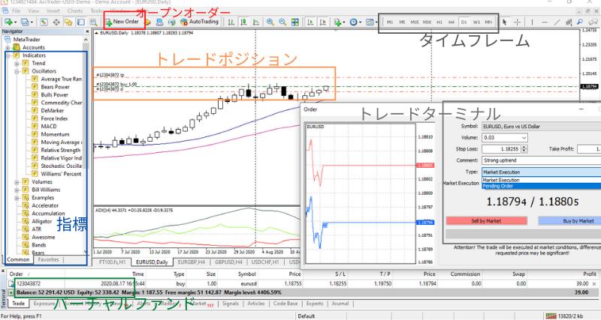Expand the Trend indicators folder
This screenshot has width=601, height=320.
(17, 64)
